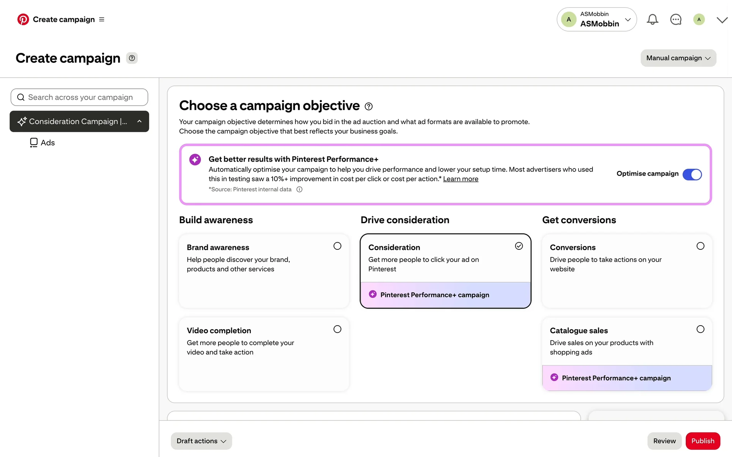Collapse the Consideration Campaign tree item
The width and height of the screenshot is (732, 457).
click(x=140, y=121)
